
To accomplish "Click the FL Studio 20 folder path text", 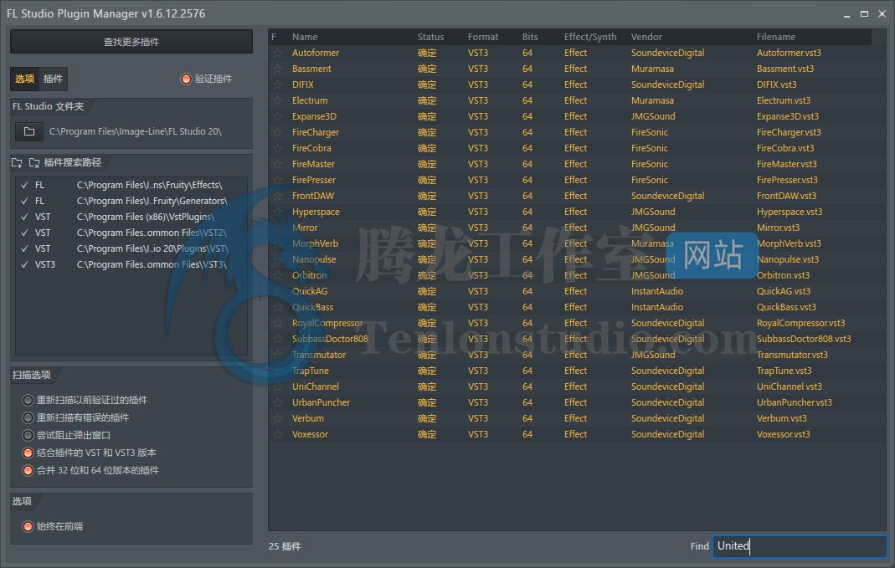I will tap(136, 131).
